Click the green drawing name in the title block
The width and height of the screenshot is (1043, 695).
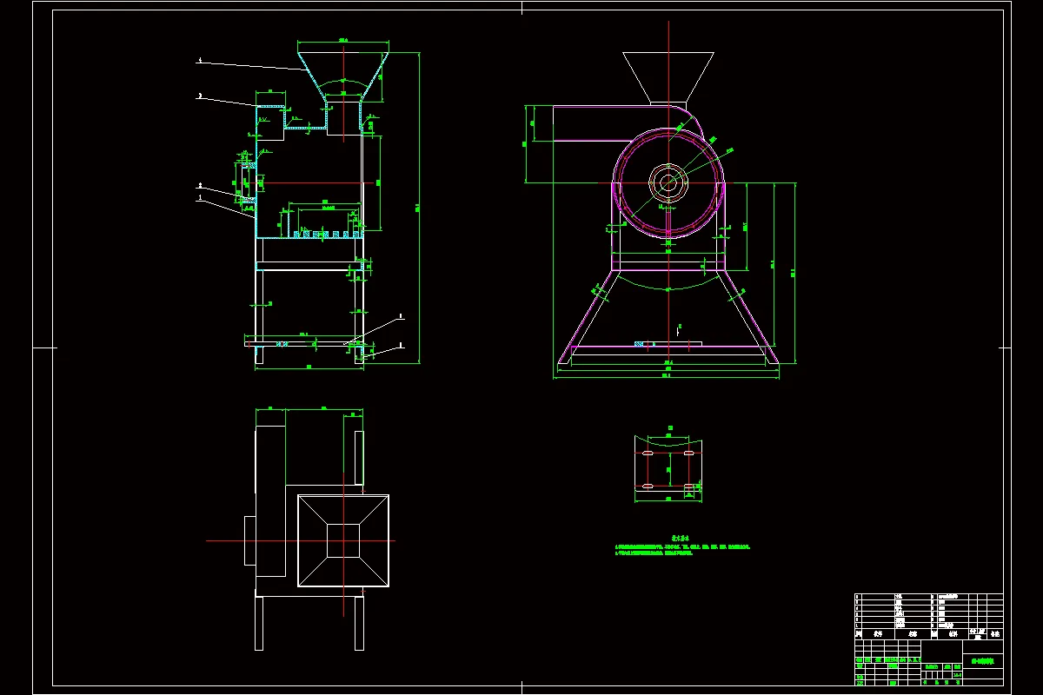point(981,662)
